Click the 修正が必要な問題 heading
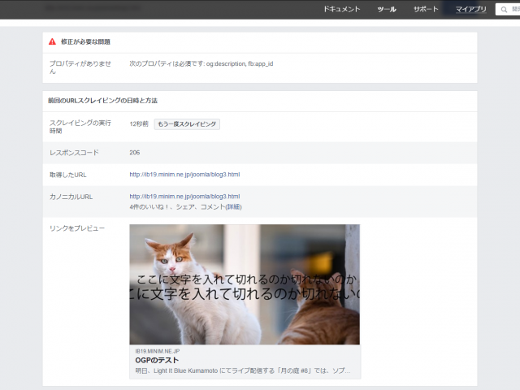Screen dimensions: 520x390 (85, 41)
